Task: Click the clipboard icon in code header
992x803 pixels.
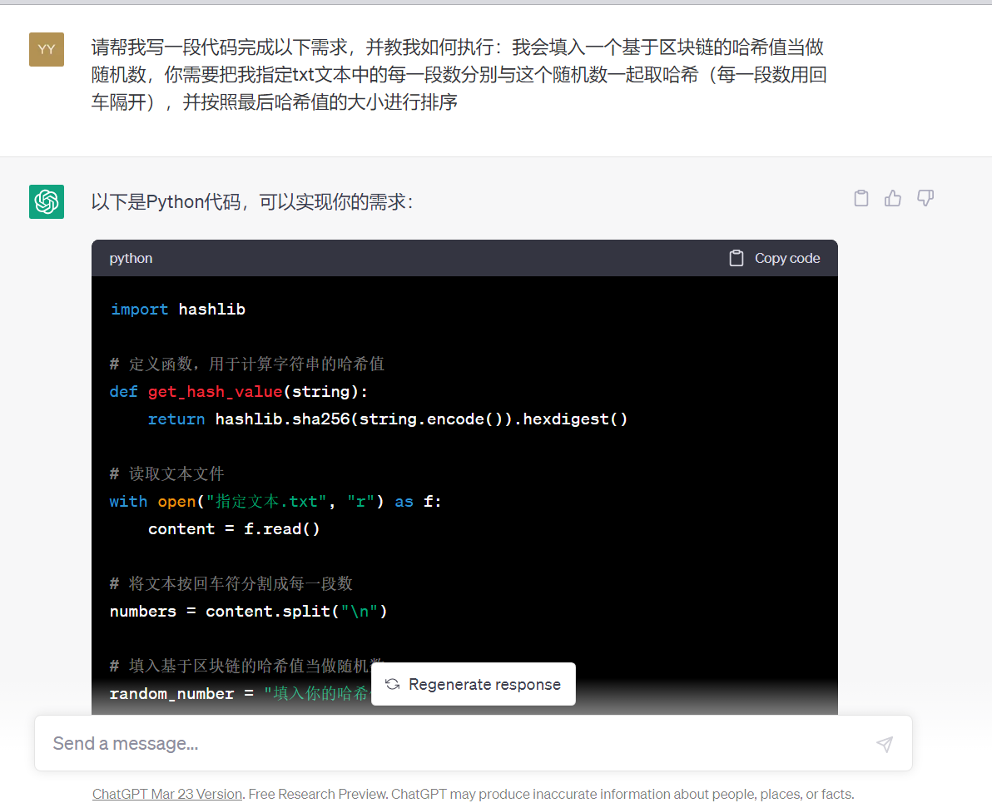Action: pyautogui.click(x=736, y=258)
